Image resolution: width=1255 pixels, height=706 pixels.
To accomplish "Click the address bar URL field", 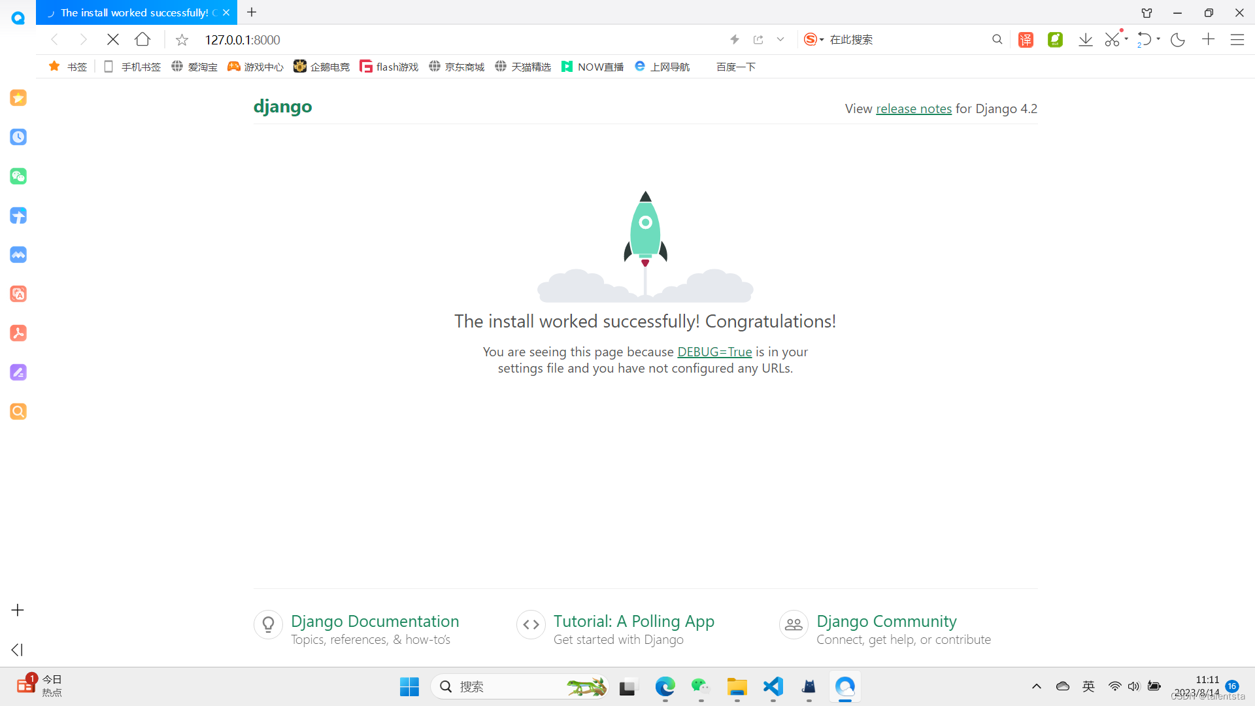I will (x=458, y=40).
